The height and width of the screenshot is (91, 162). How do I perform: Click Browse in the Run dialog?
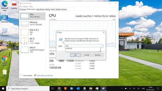(x=98, y=55)
